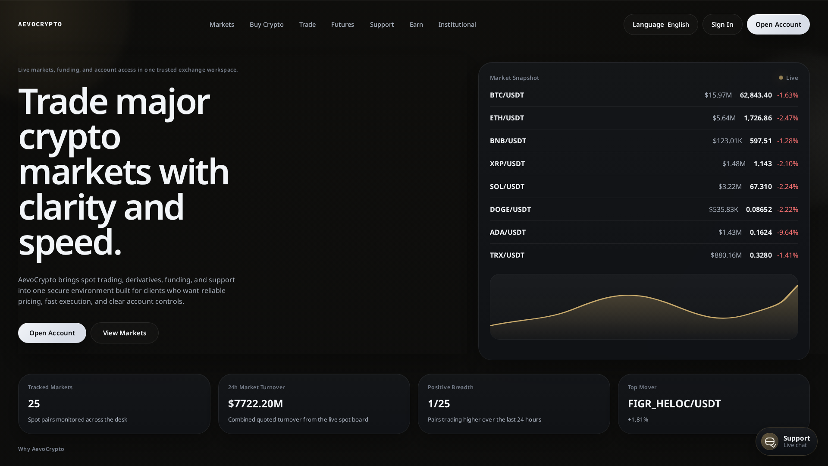Open the Positive Breadth stat card

pyautogui.click(x=514, y=404)
